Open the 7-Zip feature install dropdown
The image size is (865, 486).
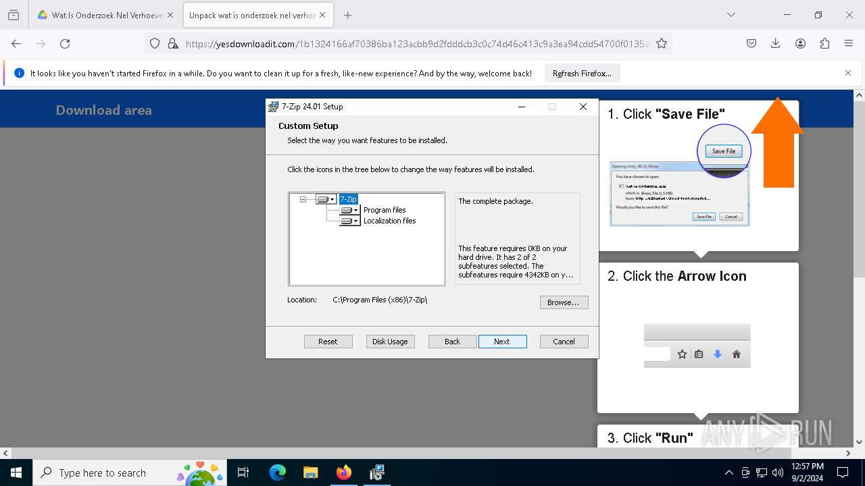(x=326, y=199)
